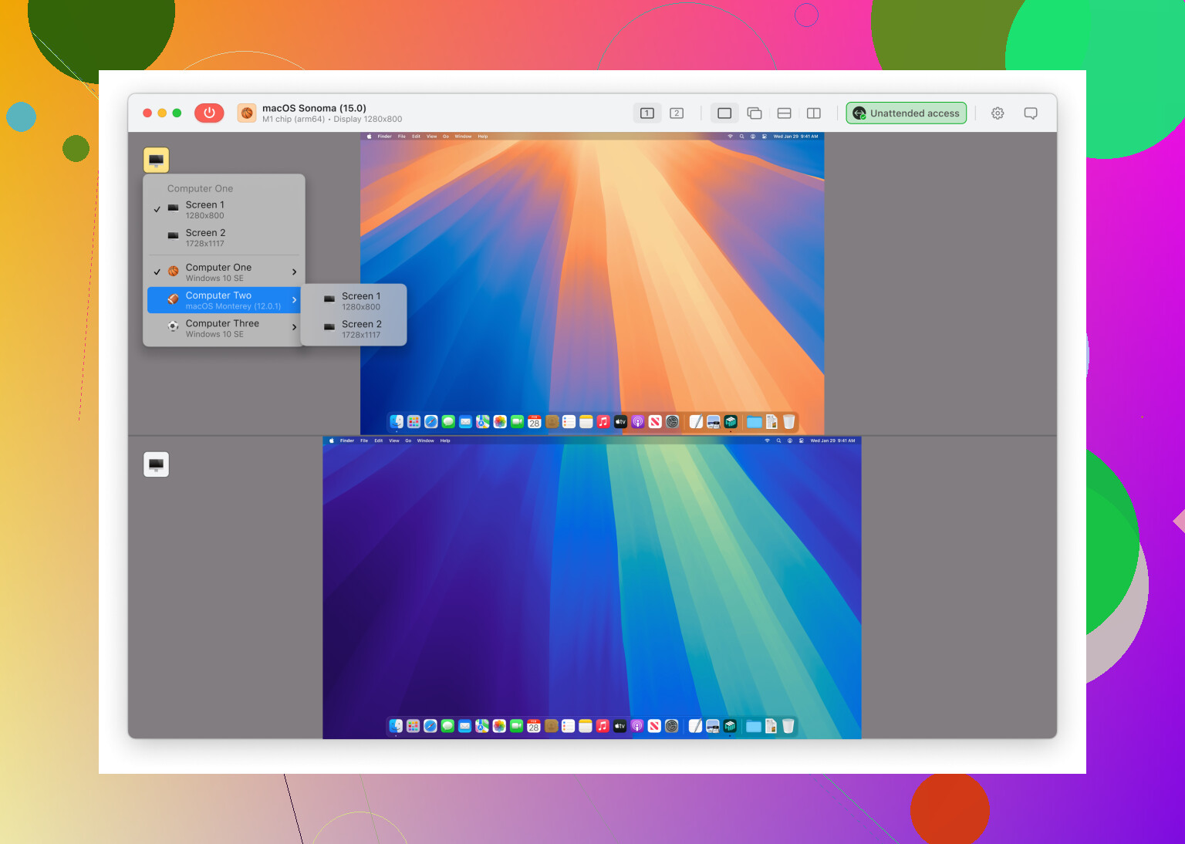Open monitor selector on lower pane

(x=156, y=464)
